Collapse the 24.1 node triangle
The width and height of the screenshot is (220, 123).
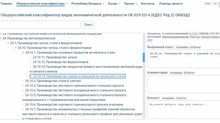(x=8, y=43)
